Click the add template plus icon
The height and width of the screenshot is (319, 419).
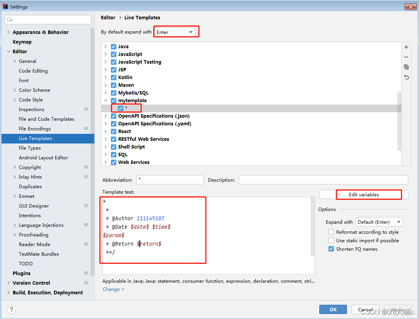(x=406, y=47)
